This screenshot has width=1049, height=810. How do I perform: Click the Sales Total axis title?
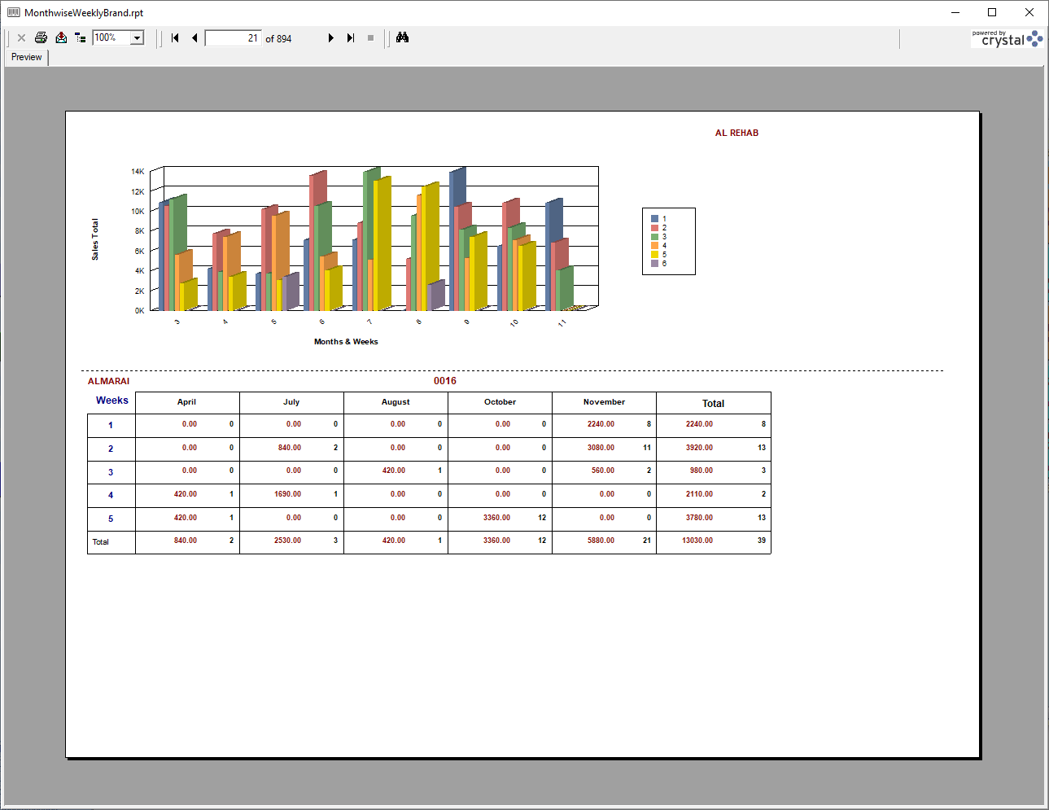95,239
